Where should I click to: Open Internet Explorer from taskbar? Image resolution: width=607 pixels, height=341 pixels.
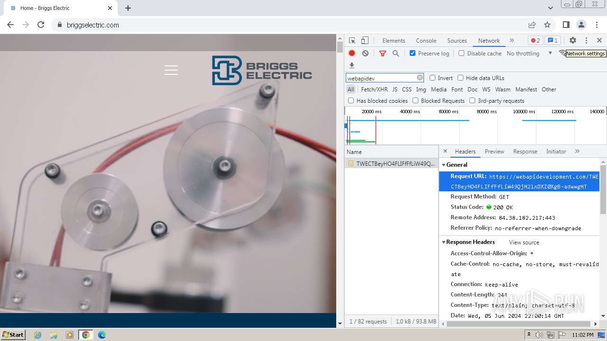coord(37,335)
